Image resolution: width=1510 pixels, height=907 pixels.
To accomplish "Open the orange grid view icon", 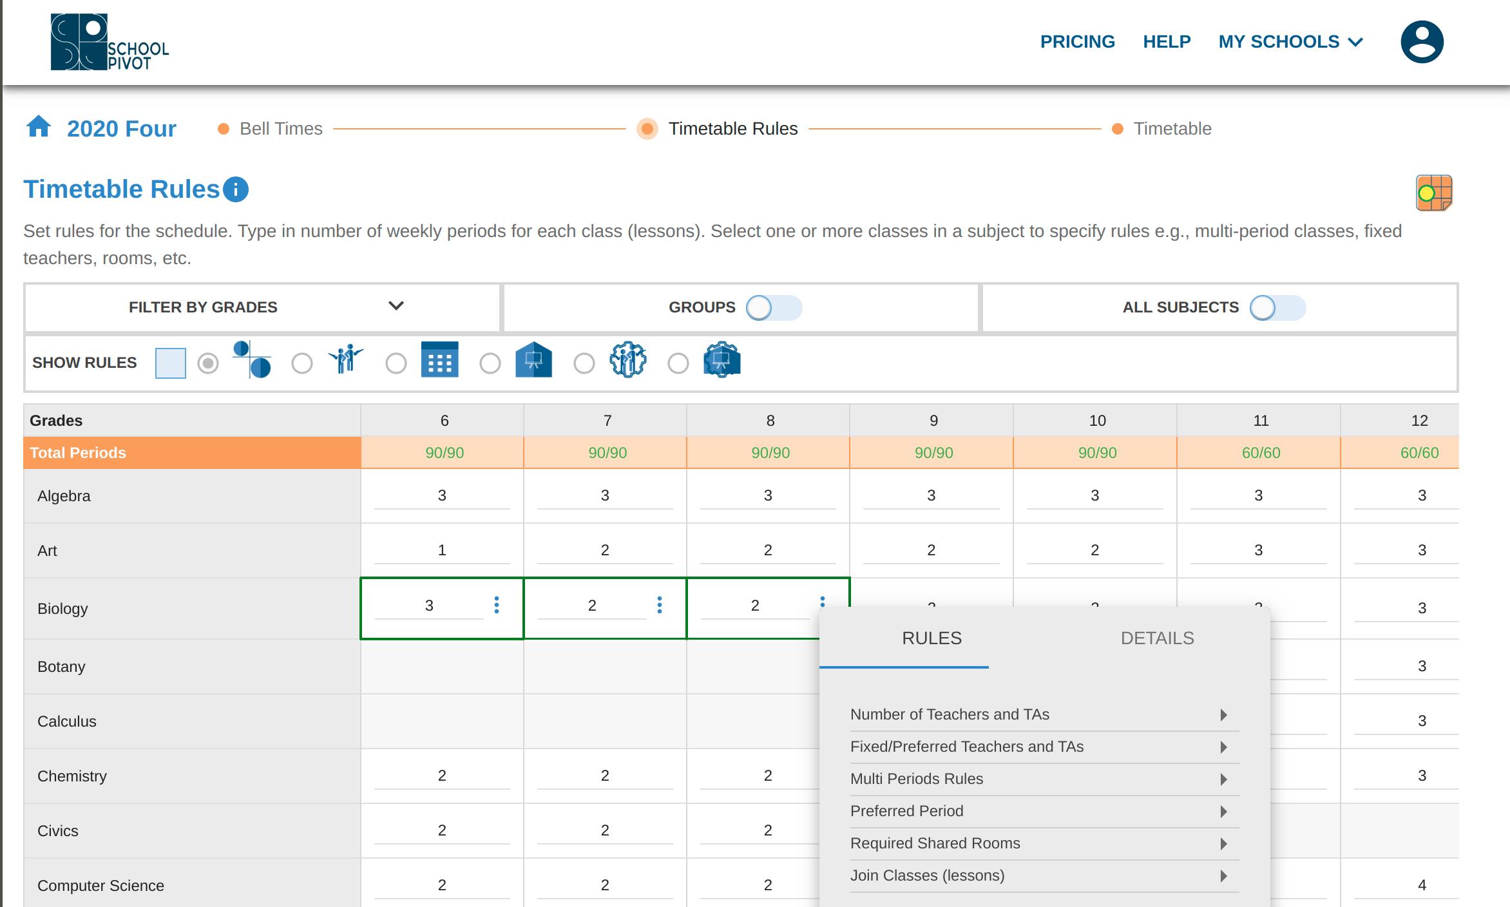I will pyautogui.click(x=1434, y=193).
